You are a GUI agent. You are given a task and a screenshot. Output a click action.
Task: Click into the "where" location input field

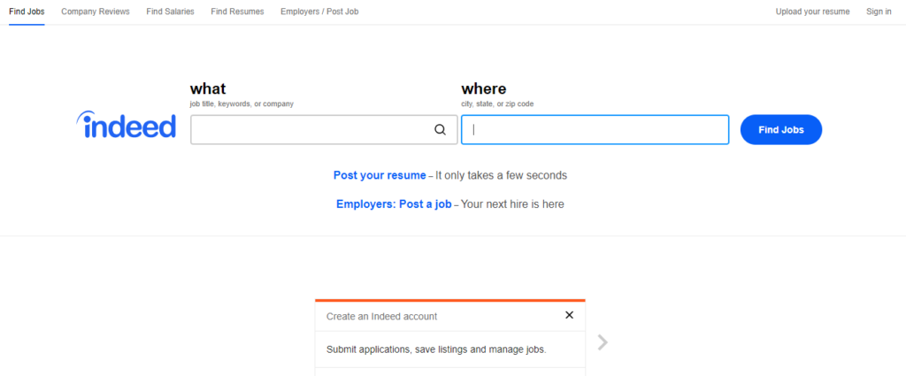click(x=595, y=130)
